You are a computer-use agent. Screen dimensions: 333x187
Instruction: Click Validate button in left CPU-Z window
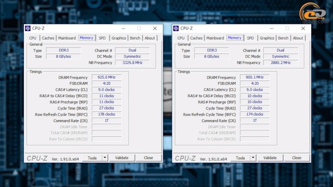(x=122, y=158)
